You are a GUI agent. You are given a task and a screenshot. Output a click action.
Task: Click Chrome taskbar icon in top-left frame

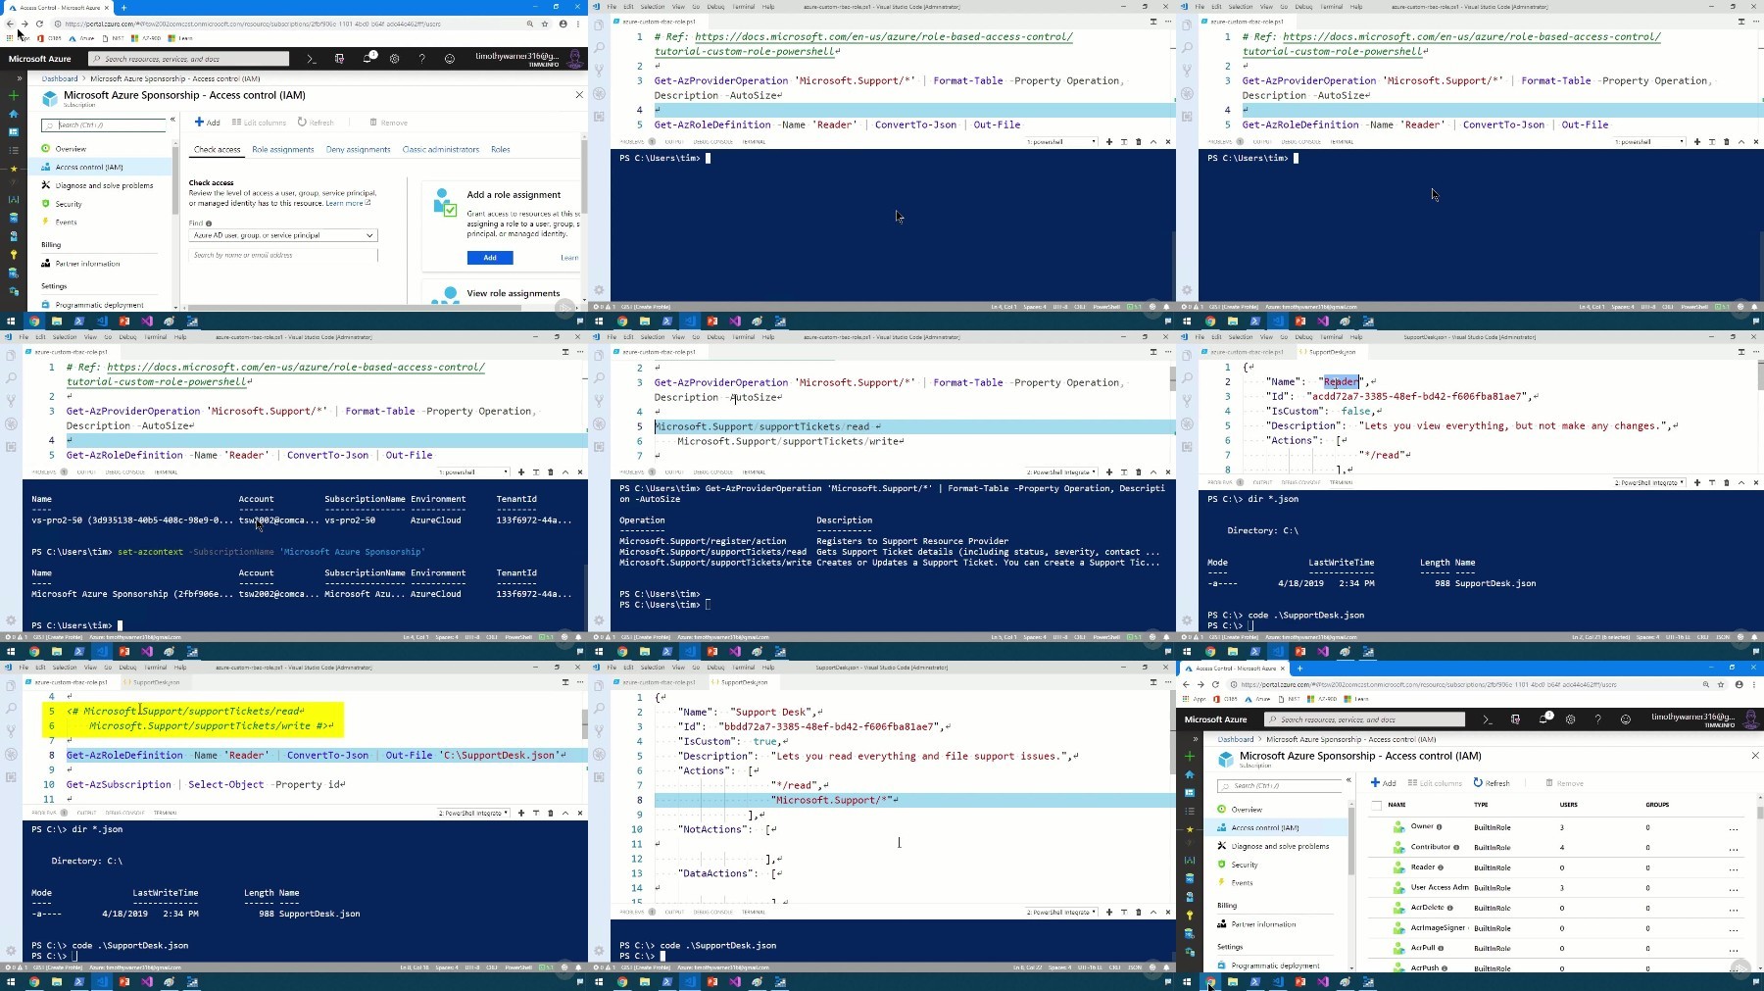34,322
